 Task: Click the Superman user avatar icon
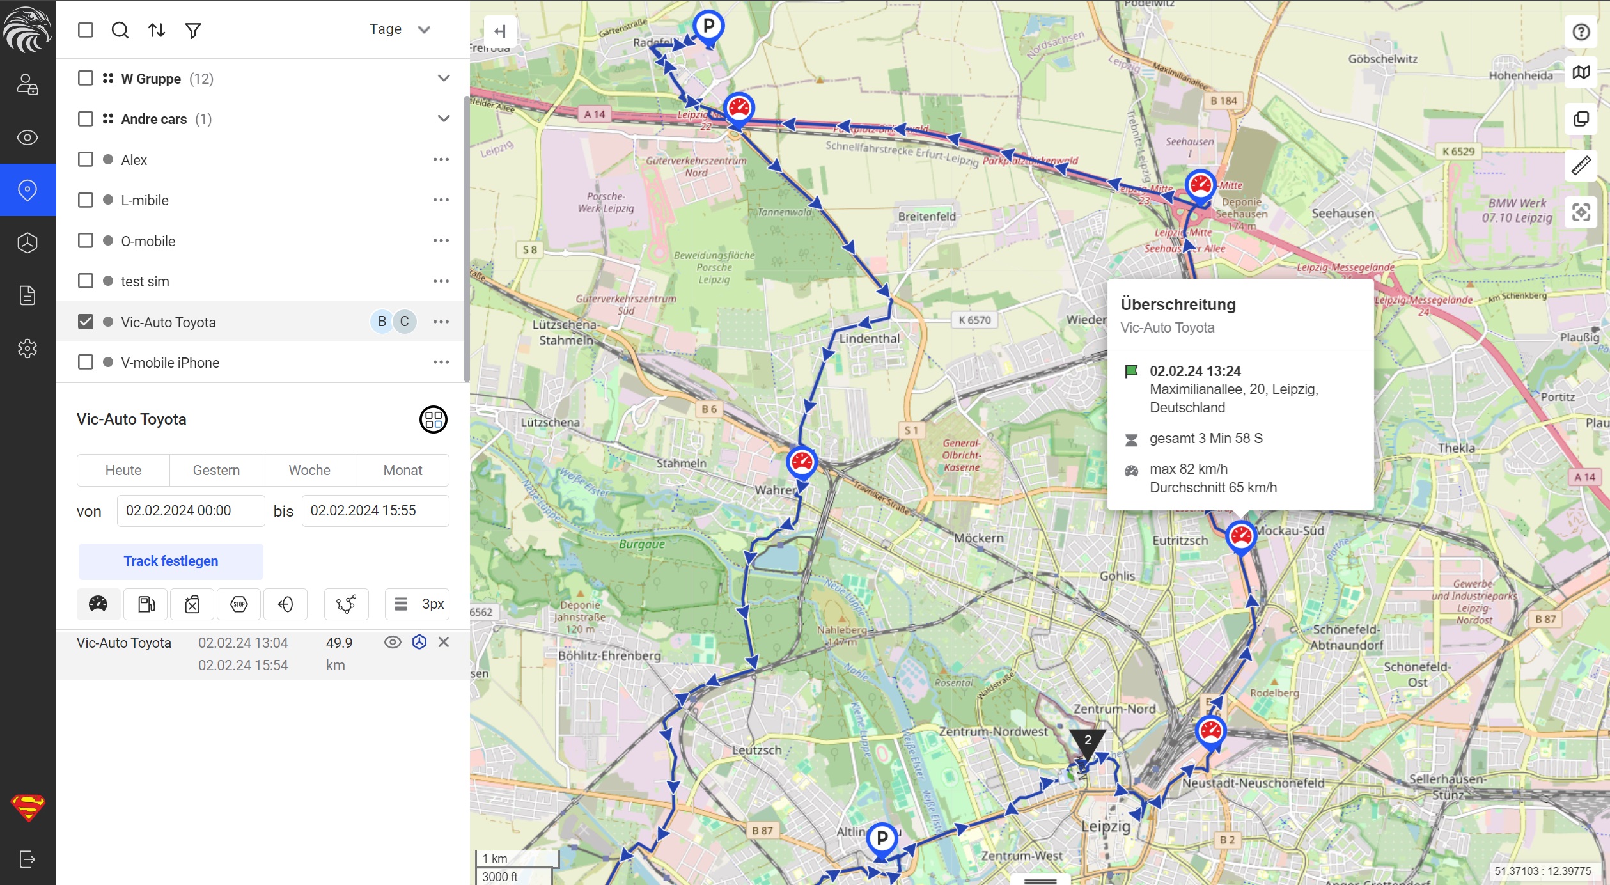click(28, 808)
